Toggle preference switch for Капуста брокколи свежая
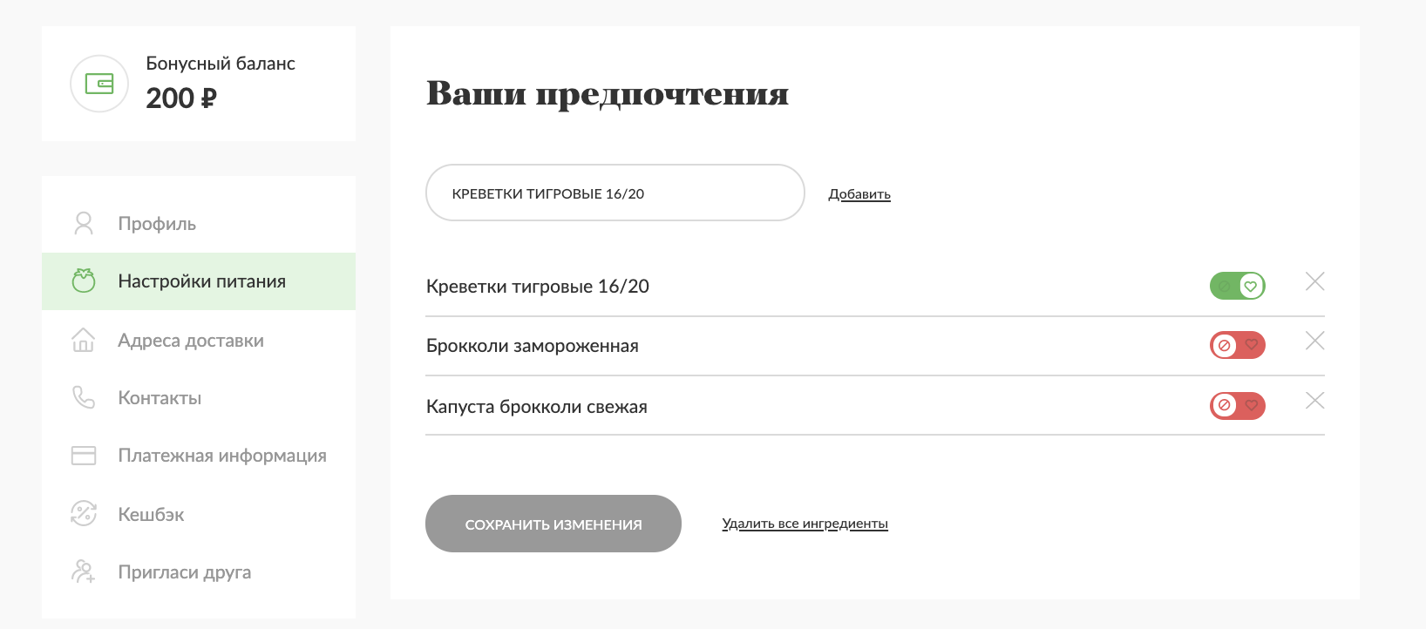1426x629 pixels. tap(1237, 406)
